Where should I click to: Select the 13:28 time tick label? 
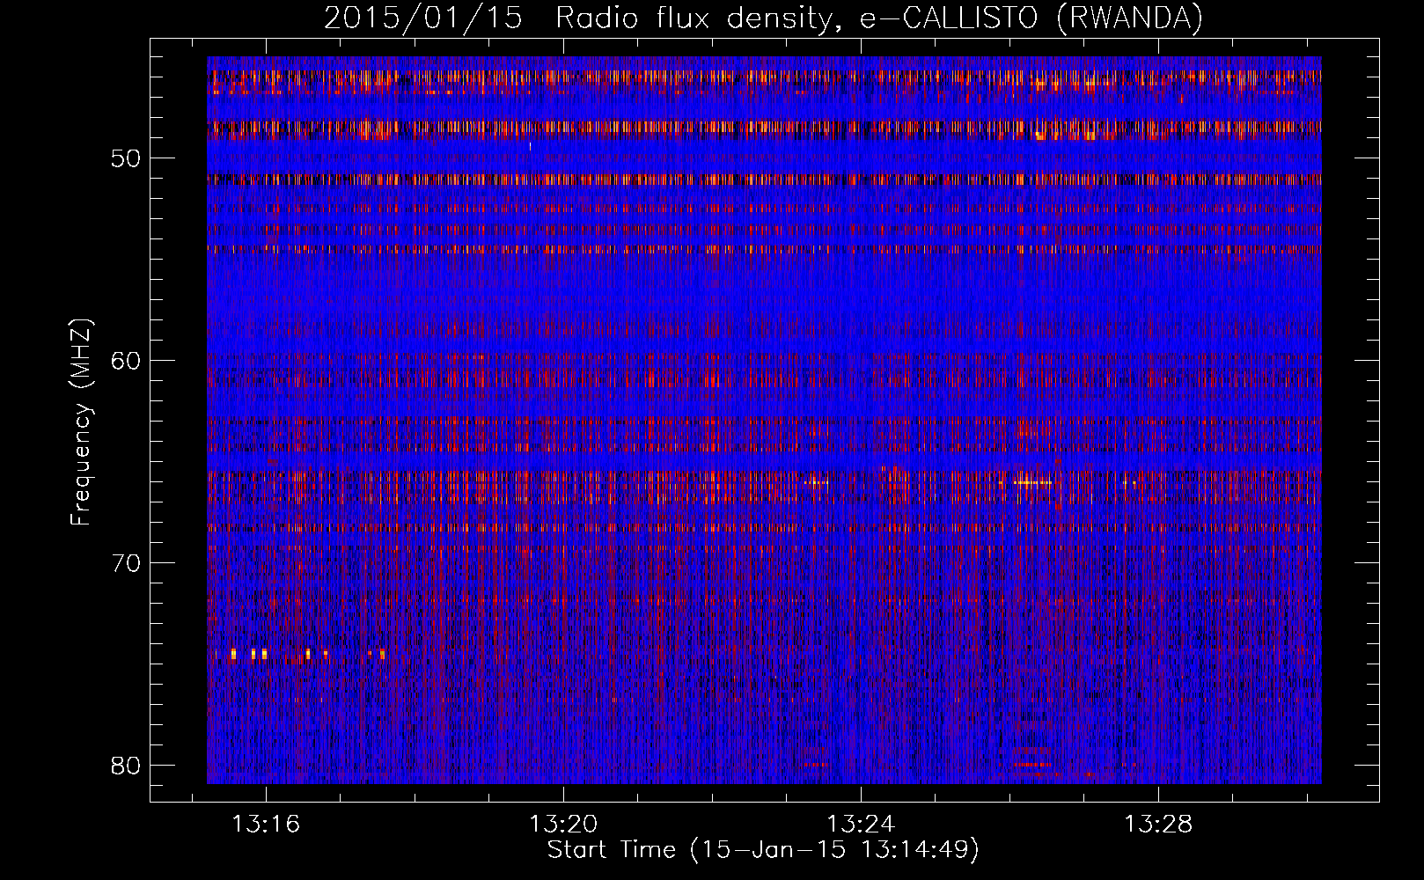(x=1159, y=824)
